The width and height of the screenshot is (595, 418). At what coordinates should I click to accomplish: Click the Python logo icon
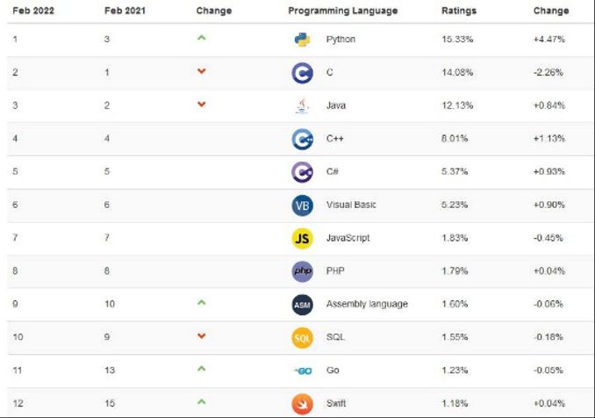[302, 40]
